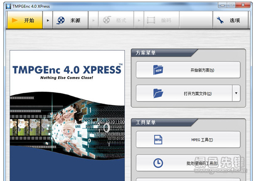Screen dimensions: 256x181
Task: Launch the 批处理编码工具 button
Action: [188, 163]
